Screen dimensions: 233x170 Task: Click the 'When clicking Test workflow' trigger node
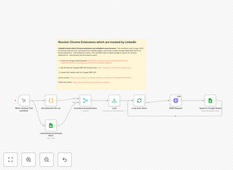(x=24, y=101)
